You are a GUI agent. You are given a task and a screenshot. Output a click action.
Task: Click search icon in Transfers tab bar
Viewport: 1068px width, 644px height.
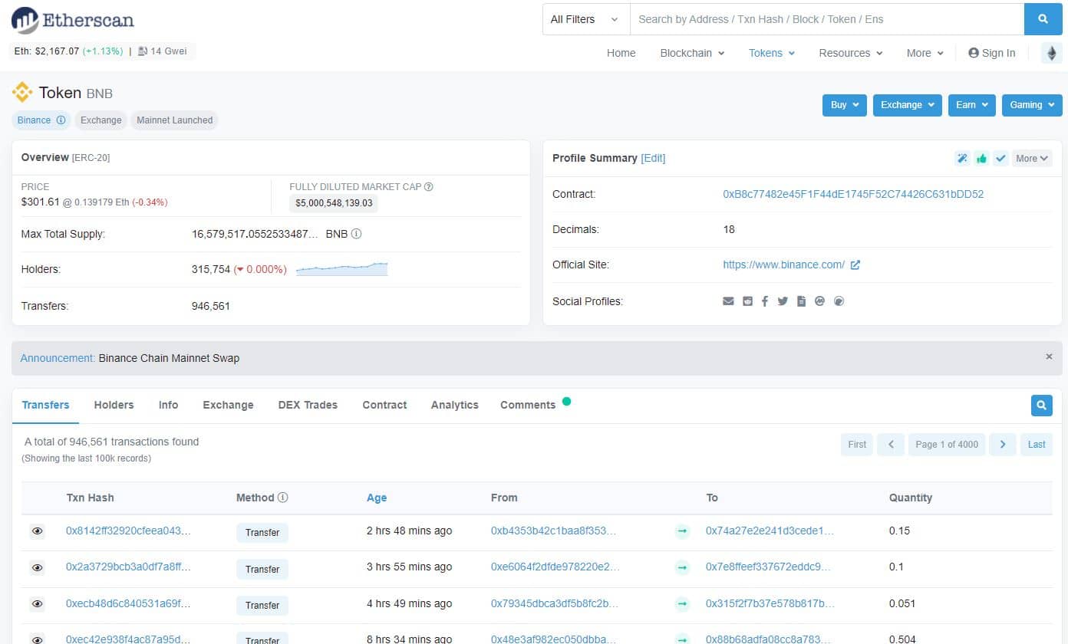[x=1041, y=405]
